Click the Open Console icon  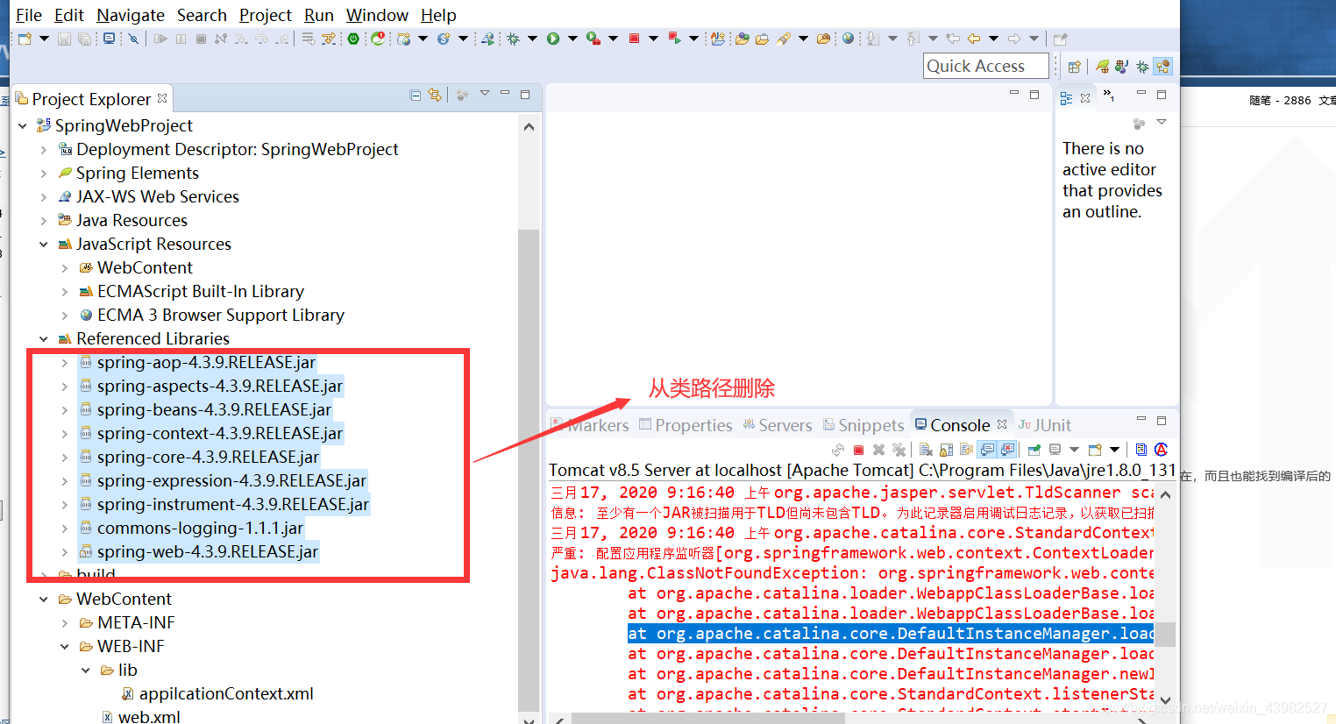(x=1095, y=450)
